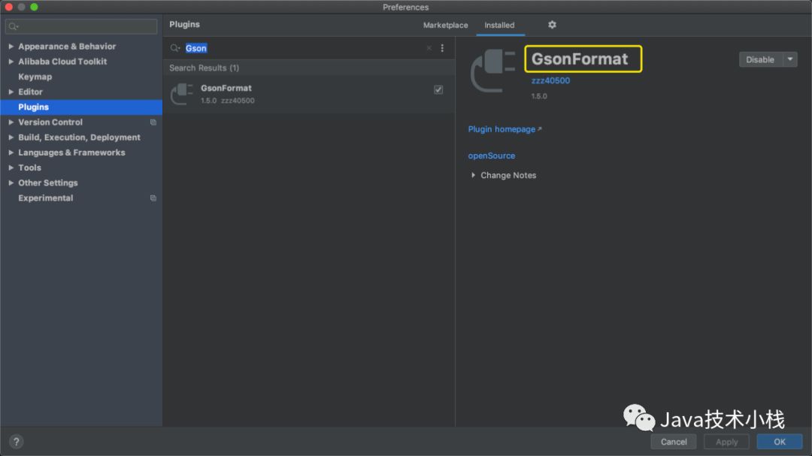812x456 pixels.
Task: Open the plugins settings gear menu
Action: point(552,25)
